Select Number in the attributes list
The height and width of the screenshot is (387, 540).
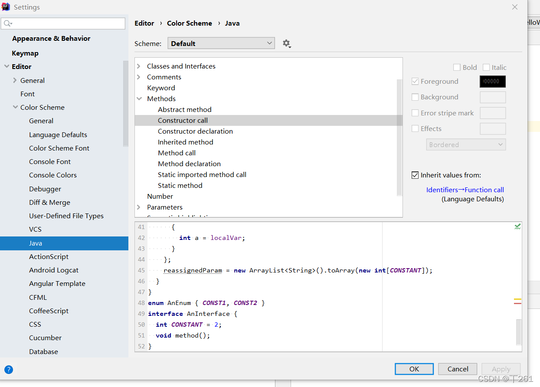[160, 196]
